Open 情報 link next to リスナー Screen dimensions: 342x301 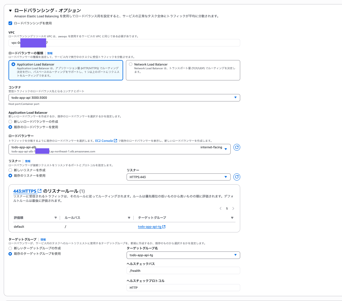[x=28, y=161]
